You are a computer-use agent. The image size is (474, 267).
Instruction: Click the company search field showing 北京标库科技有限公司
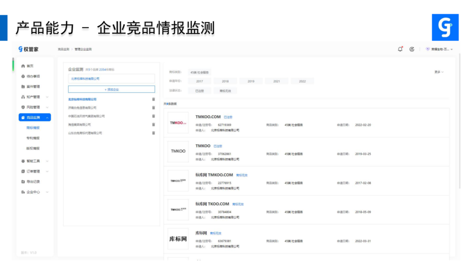click(111, 79)
